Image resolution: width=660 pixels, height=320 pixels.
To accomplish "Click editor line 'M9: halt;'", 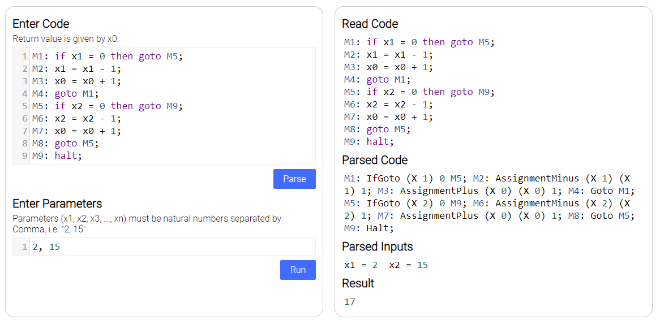I will (57, 156).
